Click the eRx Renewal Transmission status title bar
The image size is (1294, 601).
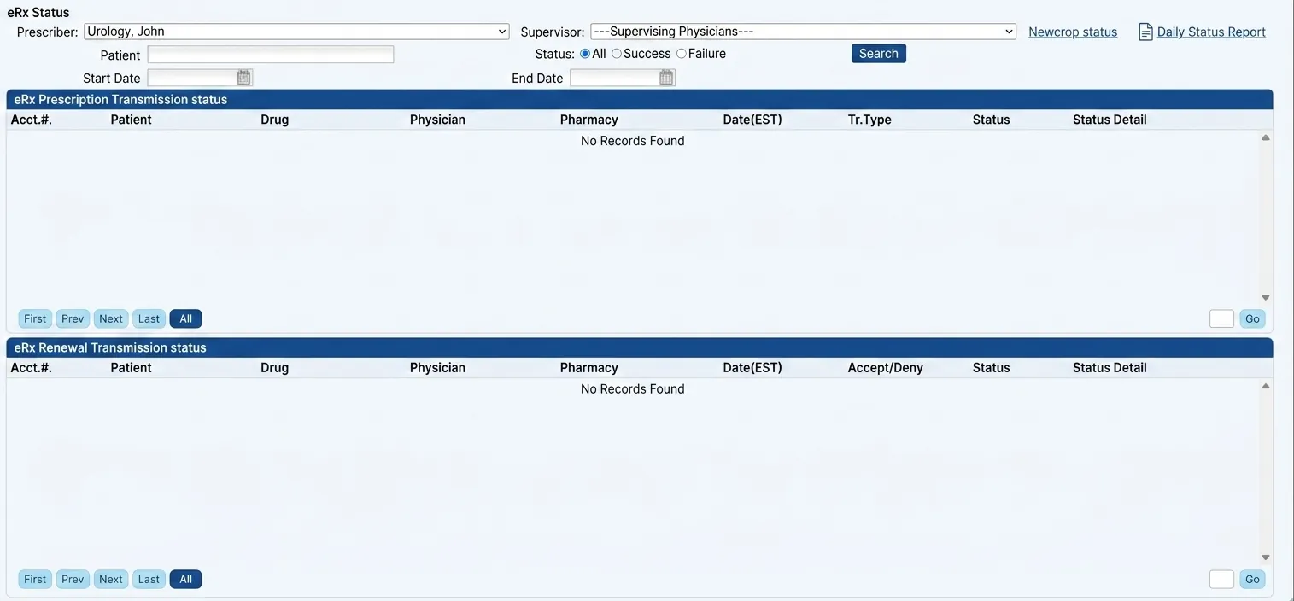click(640, 347)
